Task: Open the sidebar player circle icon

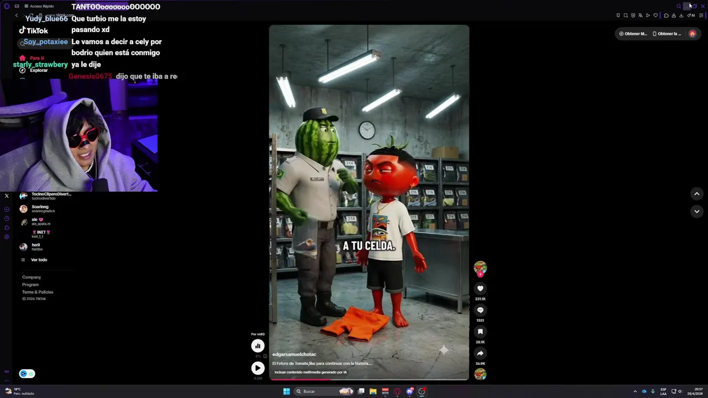Action: click(x=7, y=210)
